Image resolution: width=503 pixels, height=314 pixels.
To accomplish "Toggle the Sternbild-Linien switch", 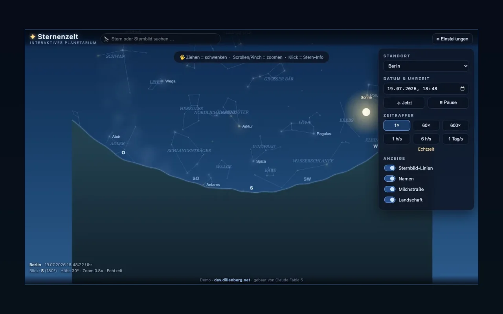I will point(390,168).
